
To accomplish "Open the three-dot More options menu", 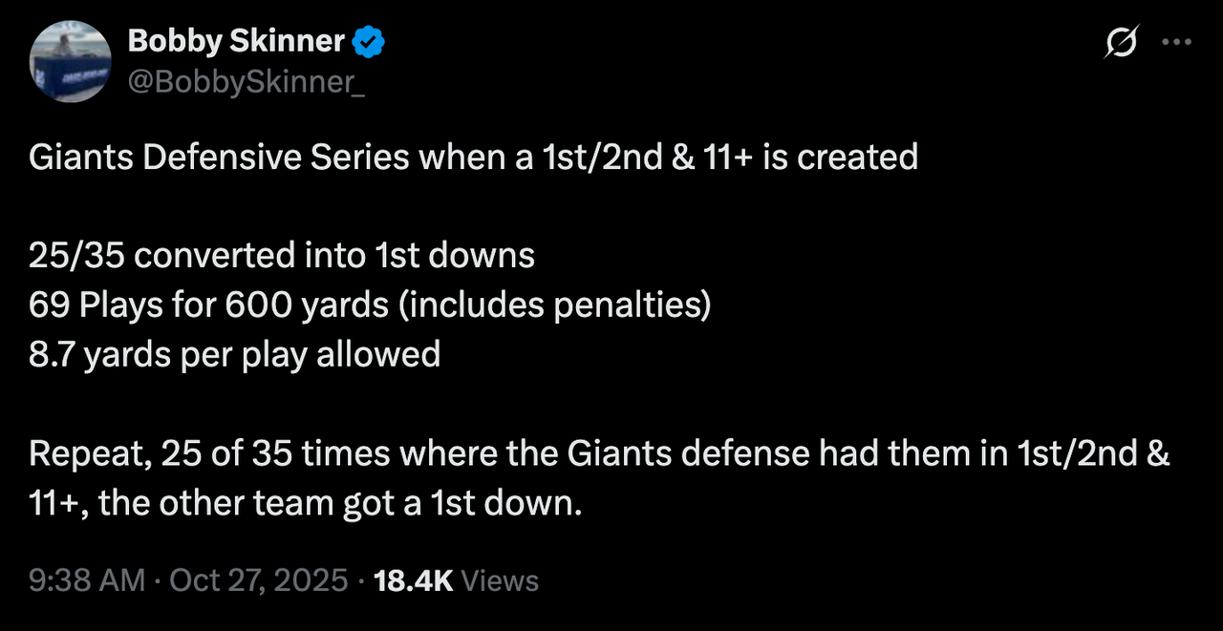I will point(1175,42).
